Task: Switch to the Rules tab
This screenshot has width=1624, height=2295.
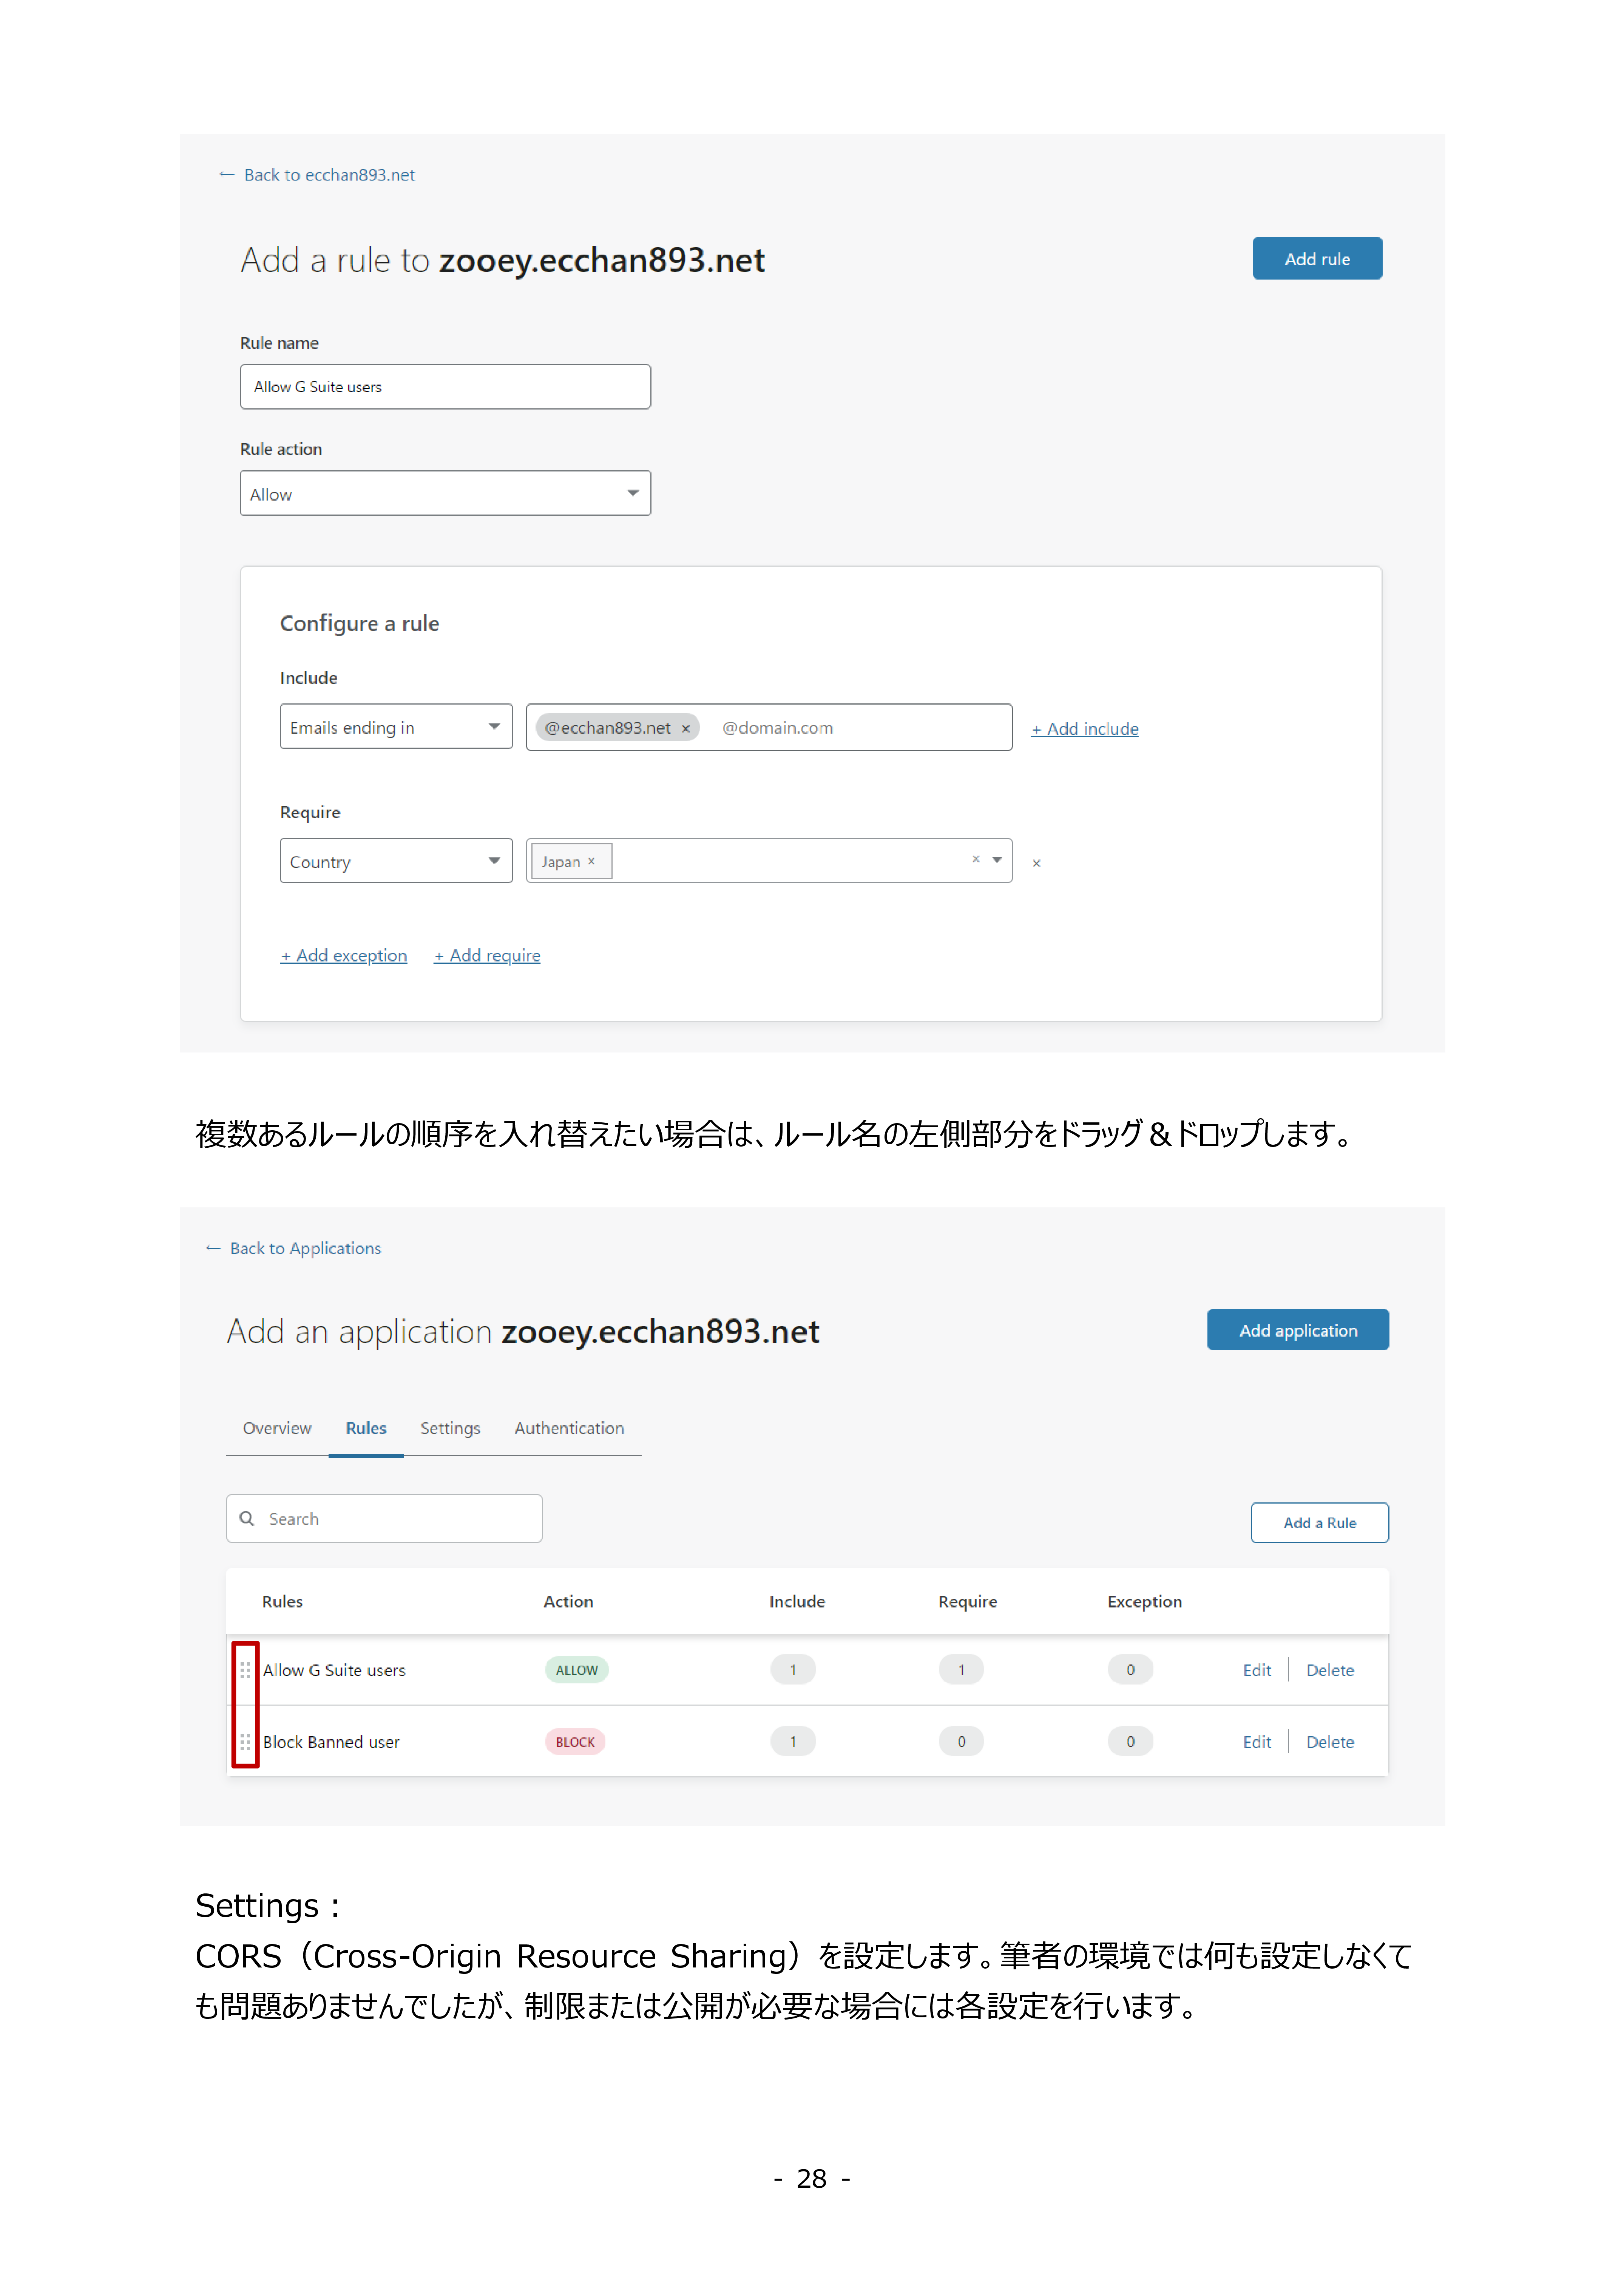Action: tap(366, 1429)
